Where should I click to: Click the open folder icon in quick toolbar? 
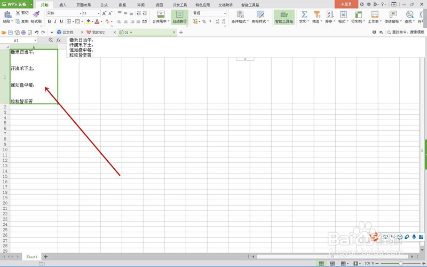pos(4,33)
